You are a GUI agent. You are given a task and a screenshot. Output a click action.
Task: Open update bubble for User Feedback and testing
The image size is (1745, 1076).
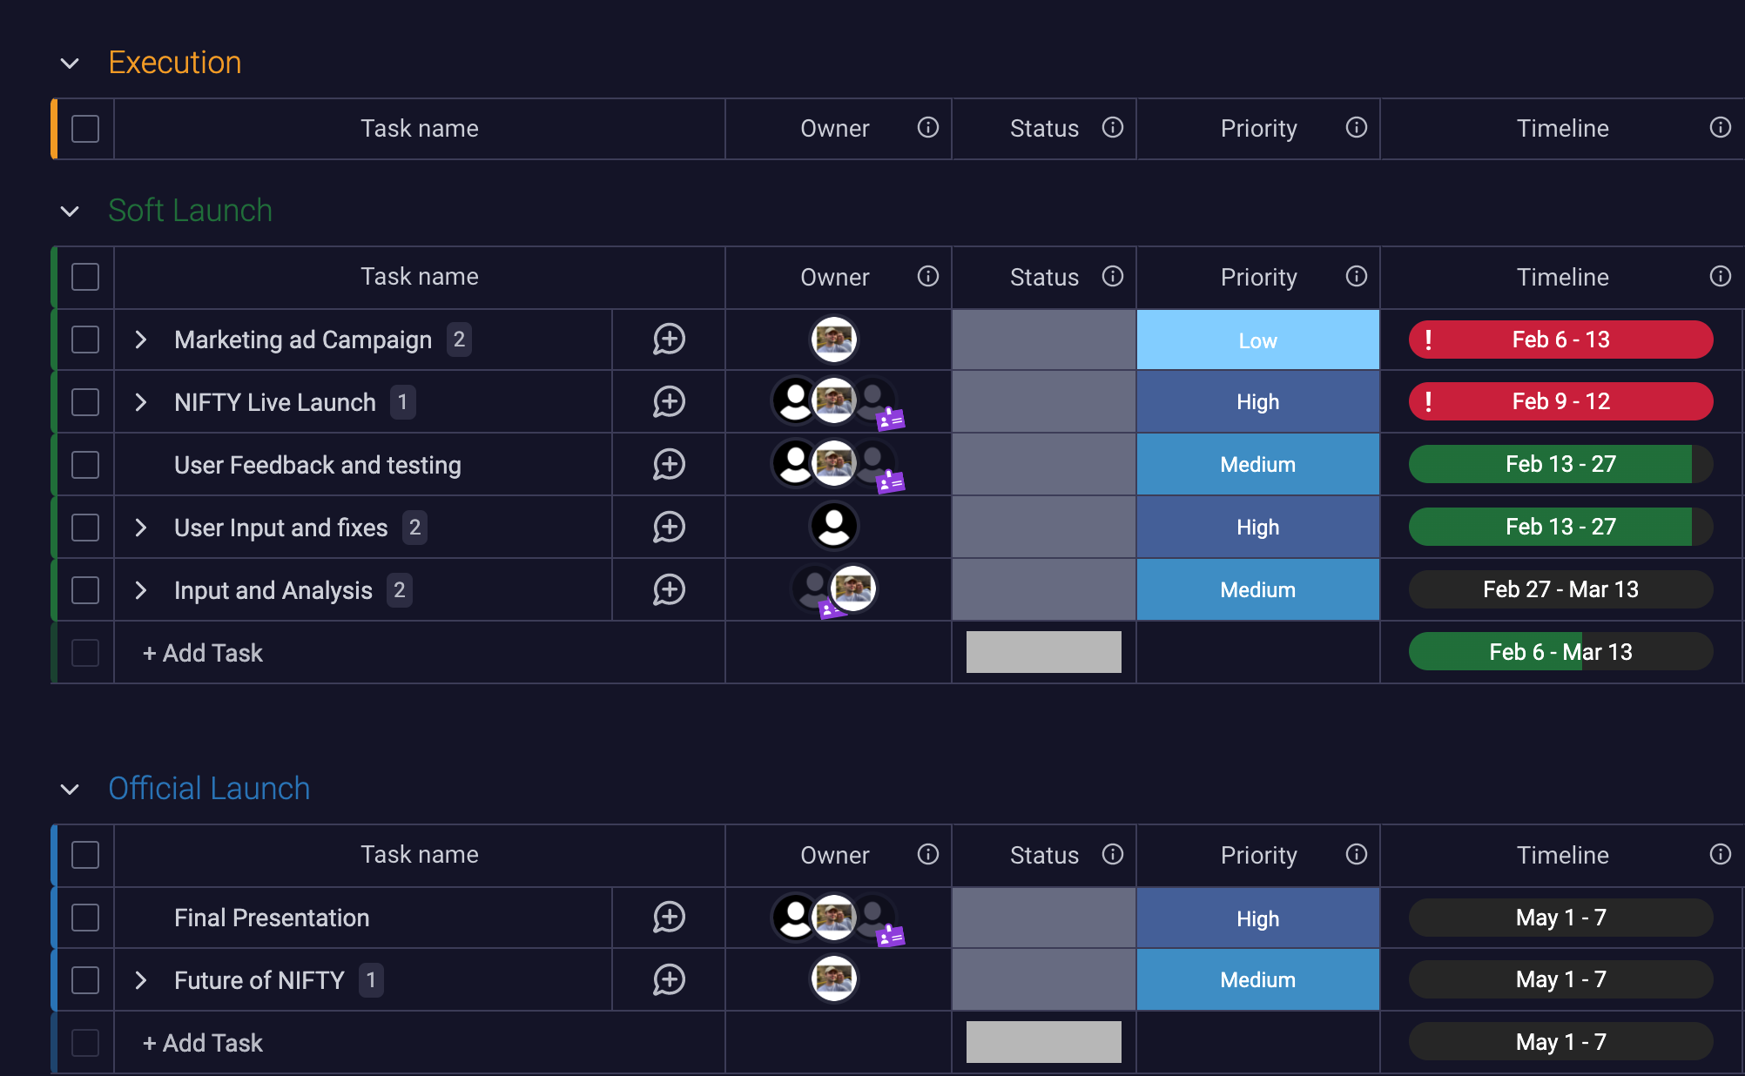[x=669, y=465]
